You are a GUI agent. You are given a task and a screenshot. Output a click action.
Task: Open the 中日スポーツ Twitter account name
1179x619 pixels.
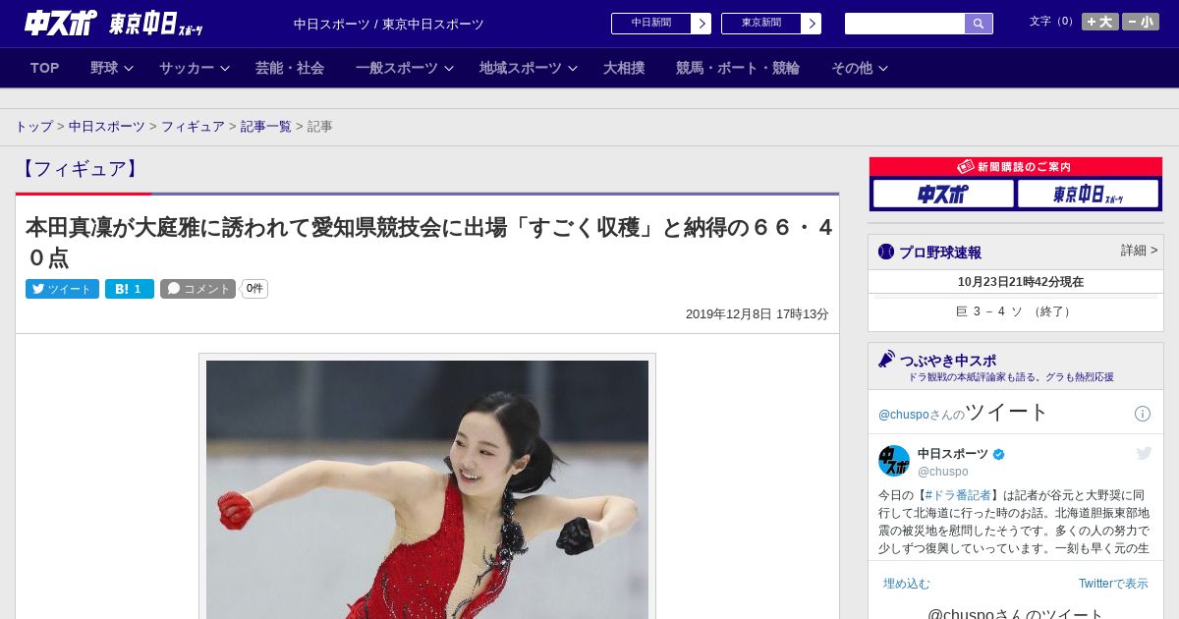click(x=953, y=454)
